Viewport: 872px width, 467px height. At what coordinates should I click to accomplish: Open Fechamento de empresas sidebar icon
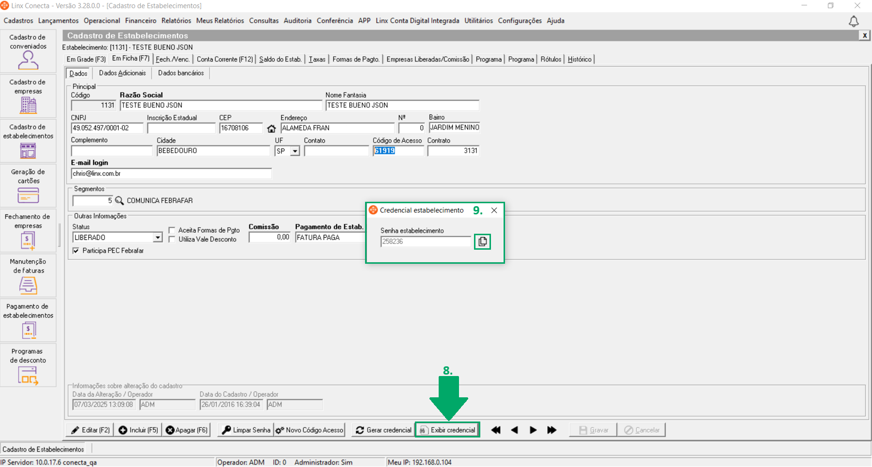[28, 231]
